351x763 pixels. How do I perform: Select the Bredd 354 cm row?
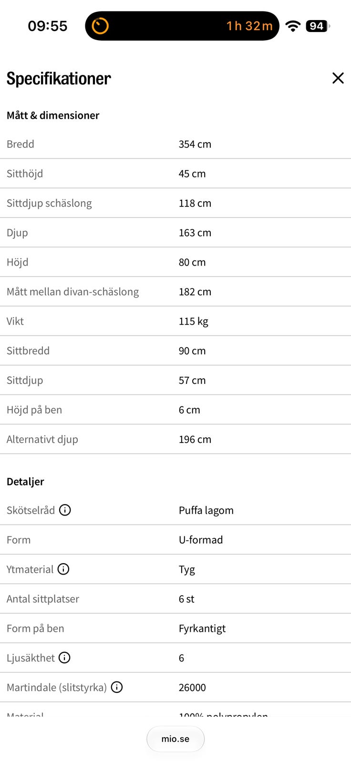click(x=175, y=144)
